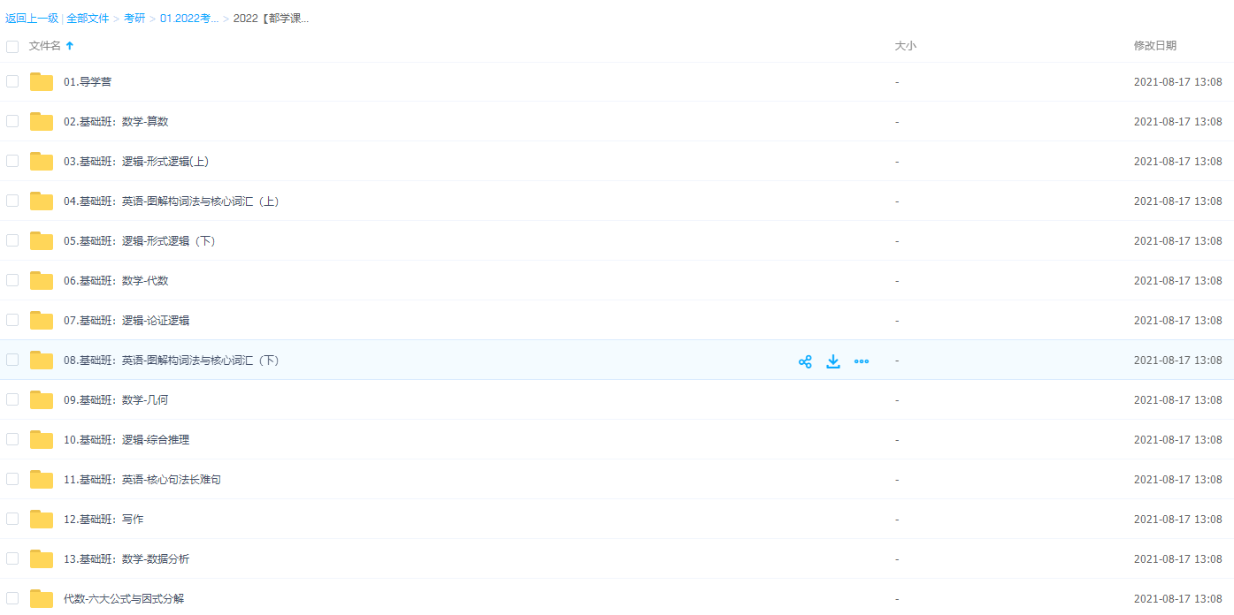Click folder icon of 02.基础班：数学-算数

coord(42,122)
